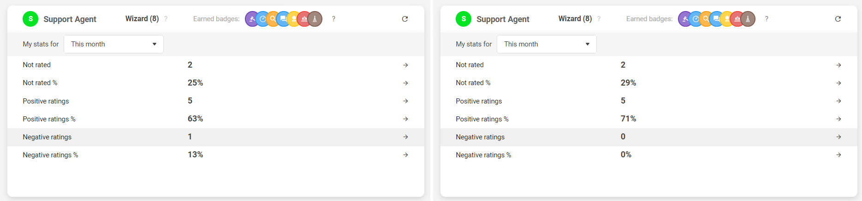Select the Negative ratings row showing 1

[x=215, y=137]
